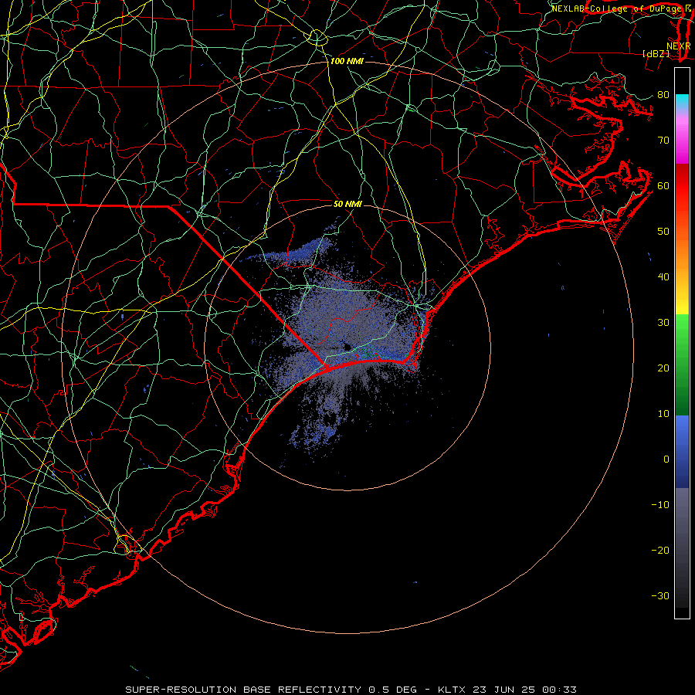Click the 80 value on the dBZ scale

click(663, 94)
